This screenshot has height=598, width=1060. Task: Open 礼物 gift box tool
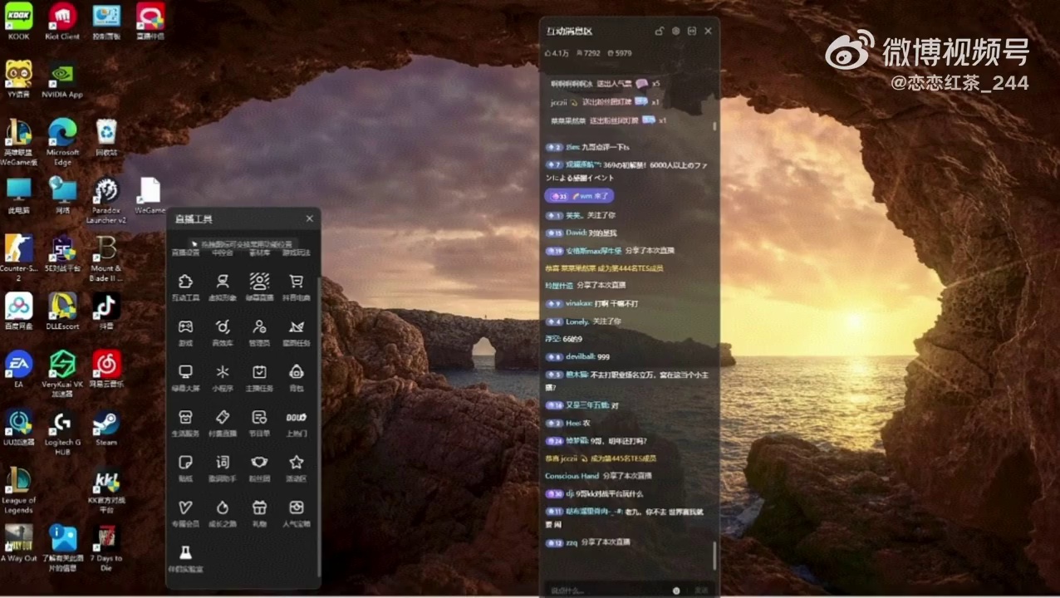(259, 512)
